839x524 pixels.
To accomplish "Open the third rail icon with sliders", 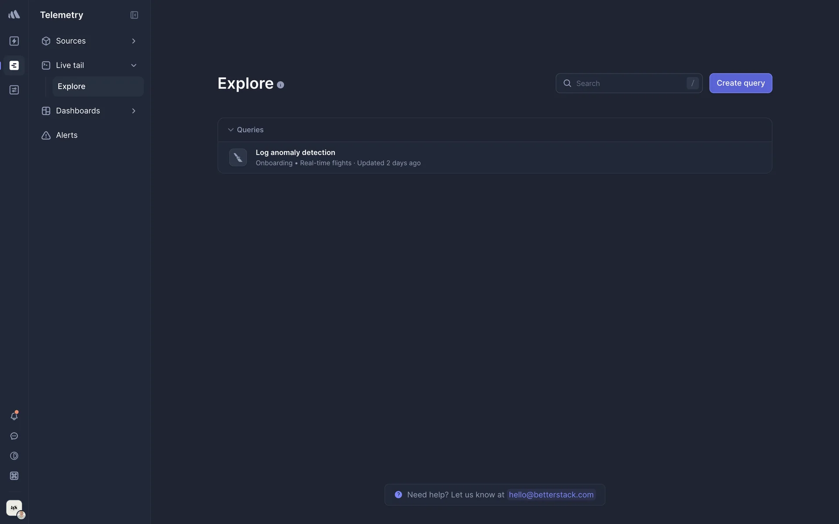I will click(14, 90).
